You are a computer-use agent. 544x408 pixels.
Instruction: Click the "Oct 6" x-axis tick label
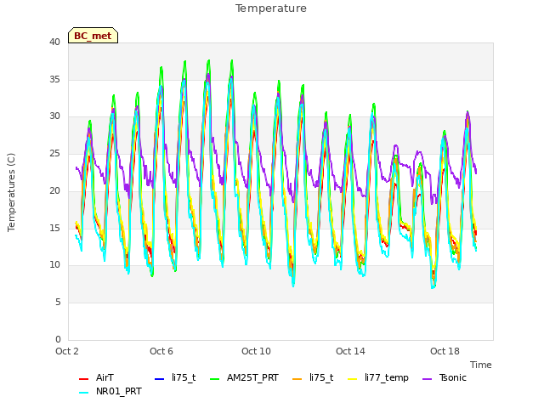point(161,351)
